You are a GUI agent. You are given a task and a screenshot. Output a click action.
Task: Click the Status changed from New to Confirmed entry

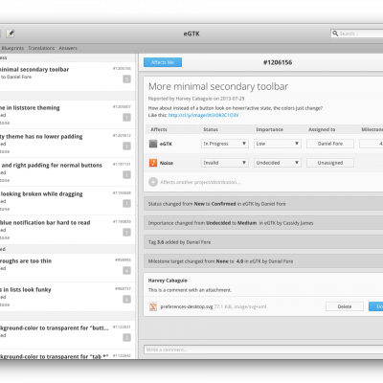click(x=263, y=204)
